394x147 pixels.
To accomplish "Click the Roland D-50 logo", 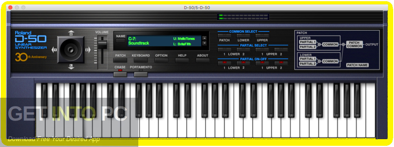I will [x=31, y=40].
